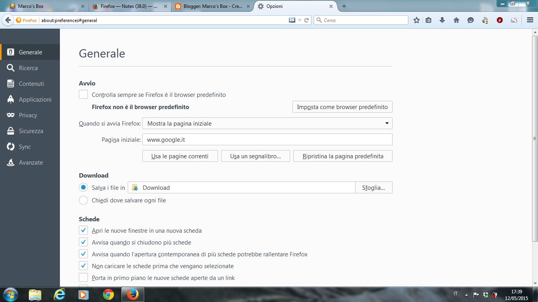Click the feed icon with badge 2
Image resolution: width=538 pixels, height=302 pixels.
point(485,20)
